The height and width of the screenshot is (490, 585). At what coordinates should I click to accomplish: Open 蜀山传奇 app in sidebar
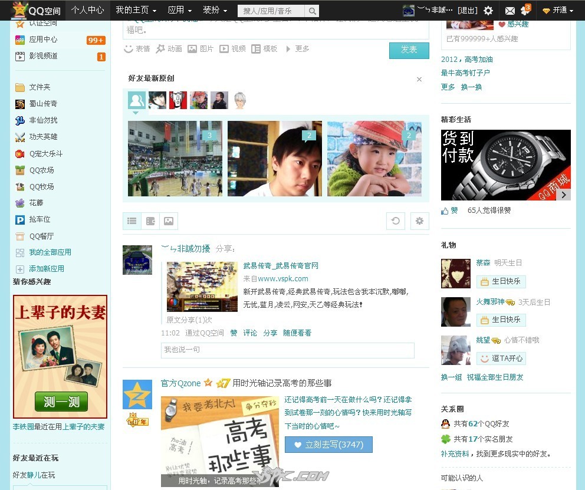click(37, 104)
